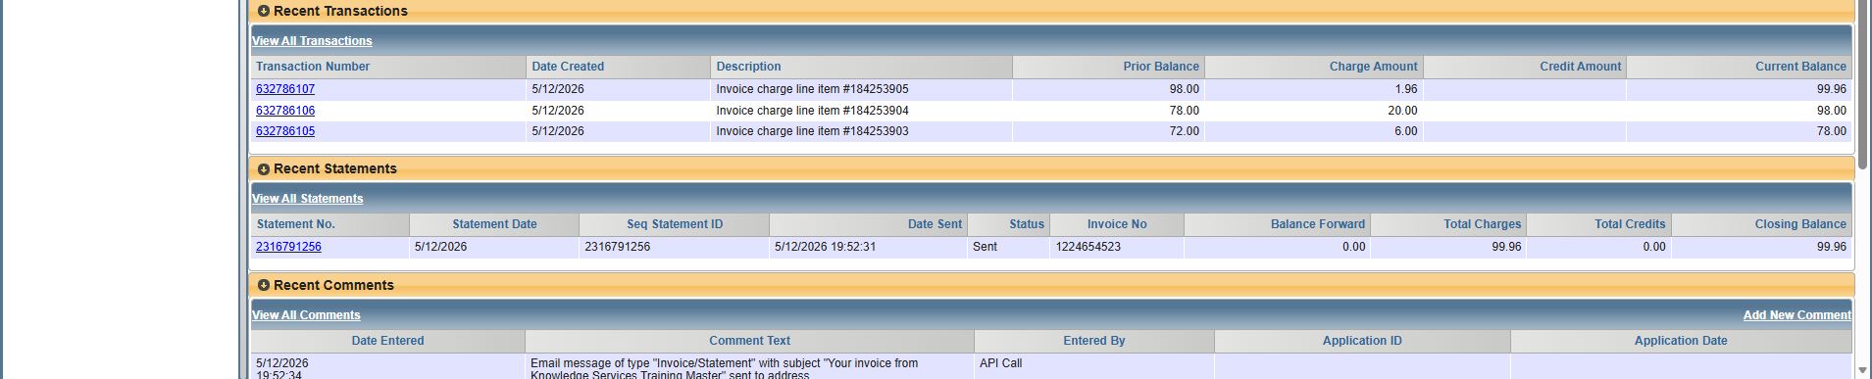Viewport: 1872px width, 379px height.
Task: Open transaction 632786107
Action: point(285,89)
